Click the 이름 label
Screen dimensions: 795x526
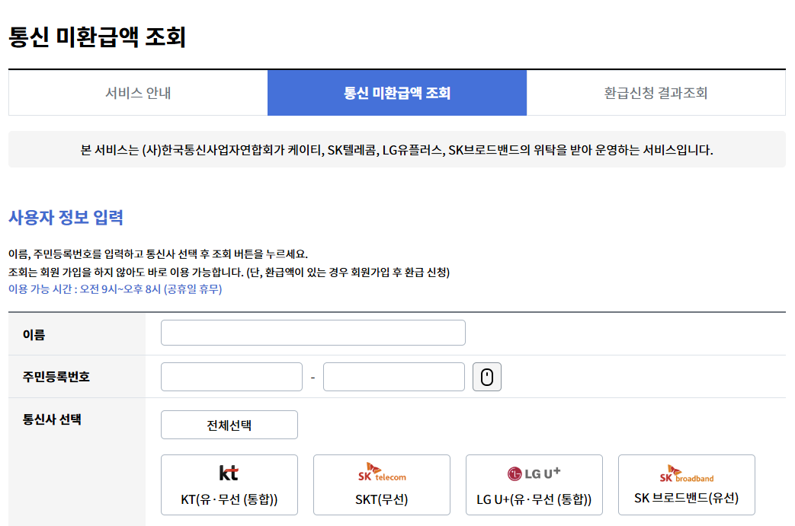point(34,335)
